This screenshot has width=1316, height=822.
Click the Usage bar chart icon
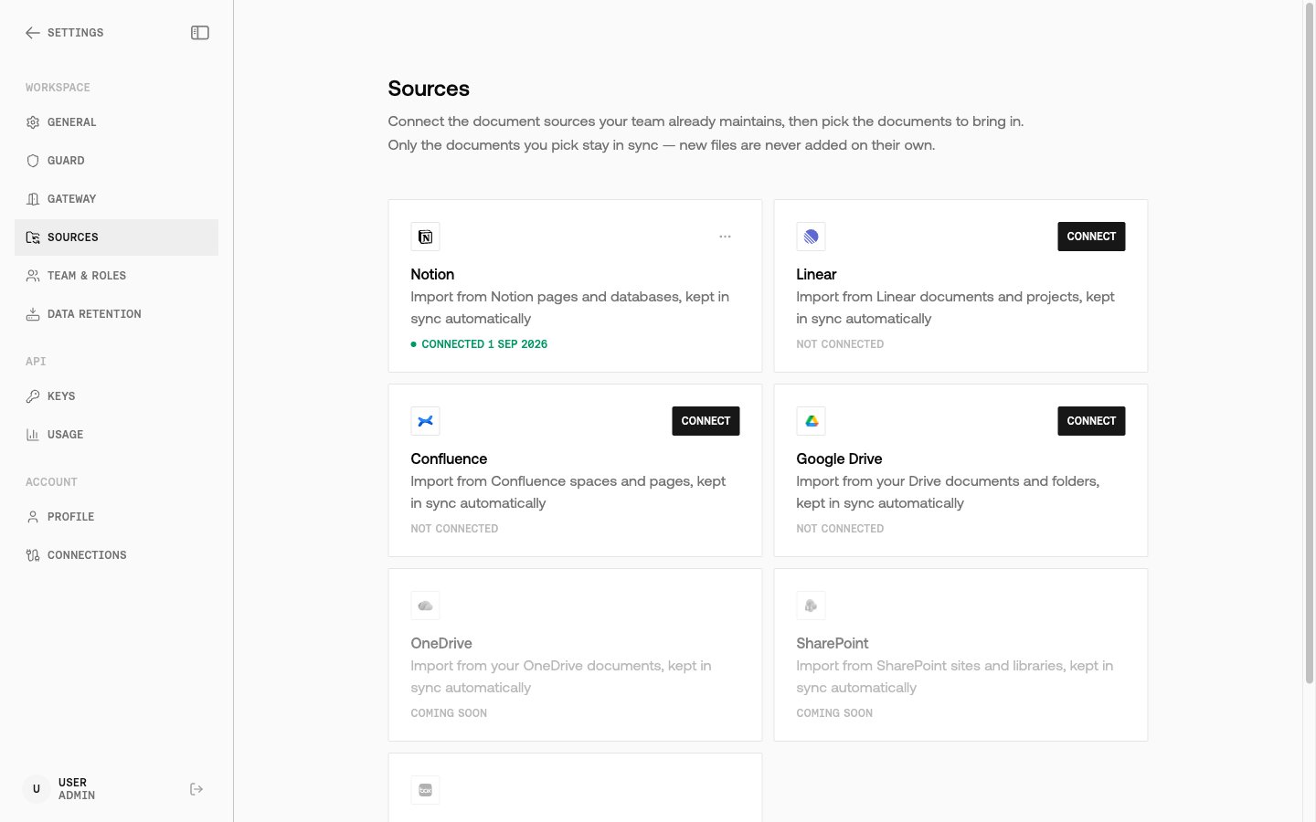pyautogui.click(x=33, y=435)
